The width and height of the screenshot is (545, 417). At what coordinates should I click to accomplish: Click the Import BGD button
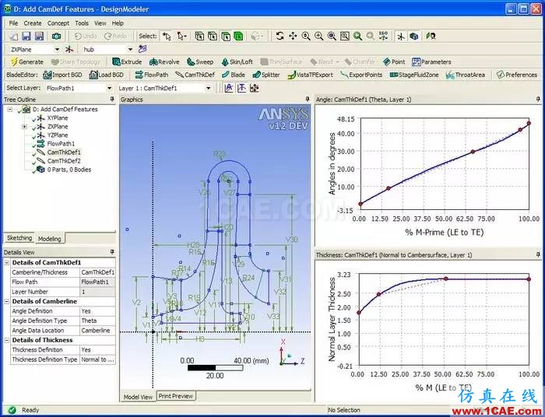pos(62,75)
